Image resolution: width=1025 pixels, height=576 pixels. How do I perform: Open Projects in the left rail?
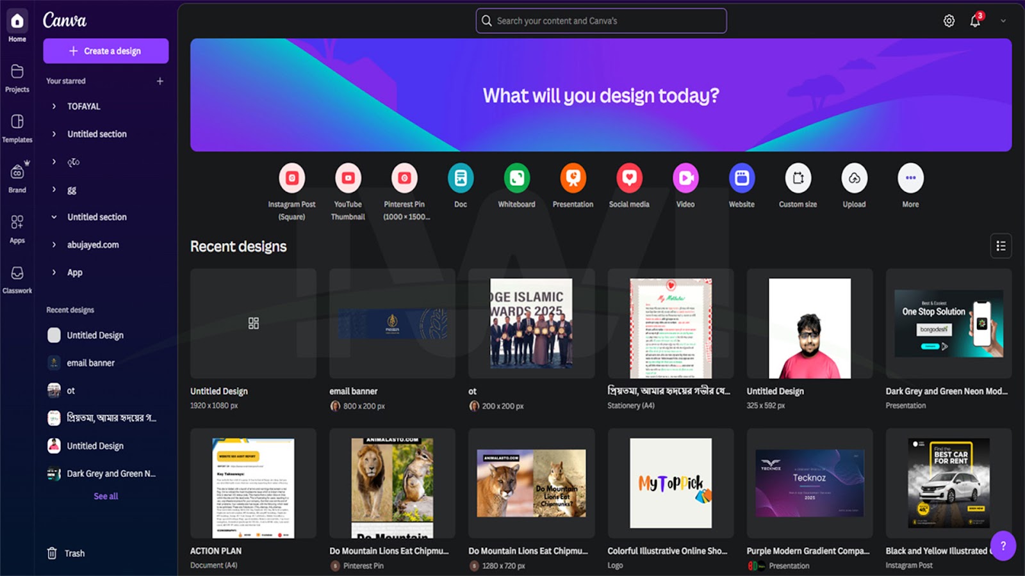click(x=17, y=72)
